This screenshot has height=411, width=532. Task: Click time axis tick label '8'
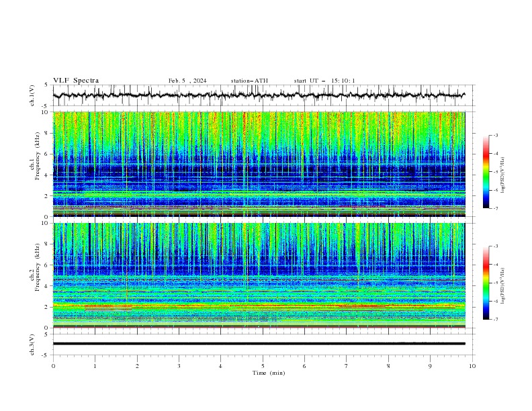point(388,366)
